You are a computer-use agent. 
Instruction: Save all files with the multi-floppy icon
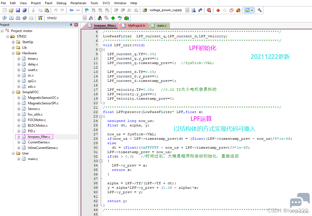[x=25, y=10]
